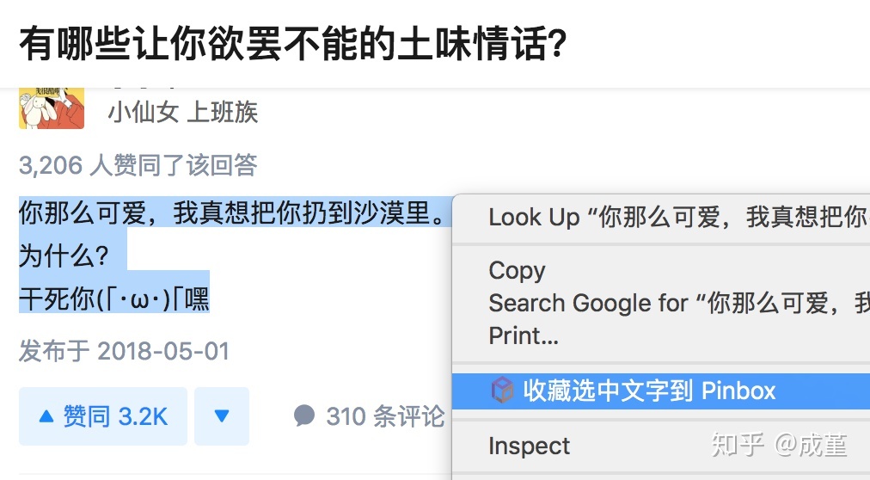Select Print… from the context menu
Viewport: 870px width, 480px height.
(524, 335)
